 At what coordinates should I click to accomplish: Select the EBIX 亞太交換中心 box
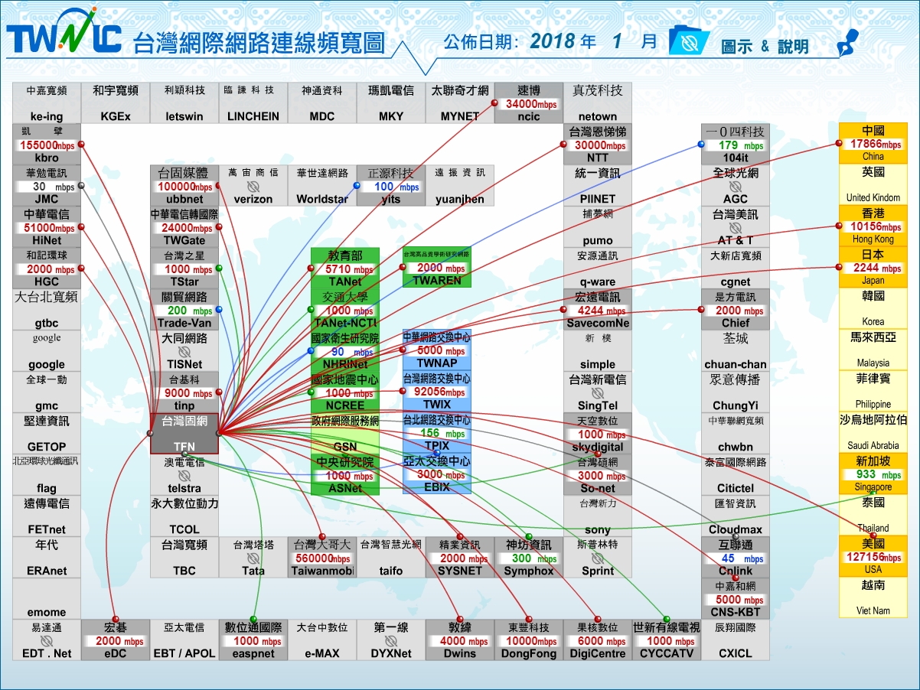coord(437,474)
